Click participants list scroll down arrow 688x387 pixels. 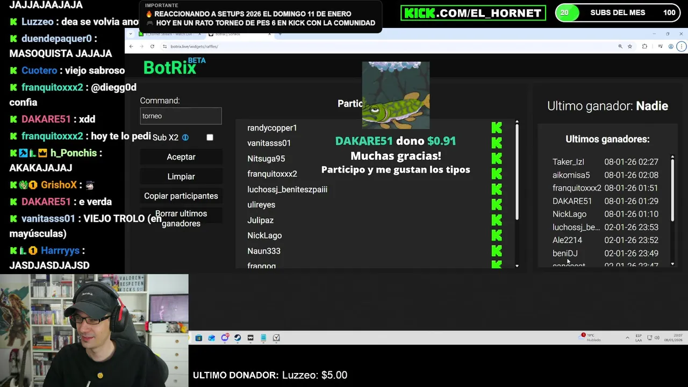coord(517,266)
